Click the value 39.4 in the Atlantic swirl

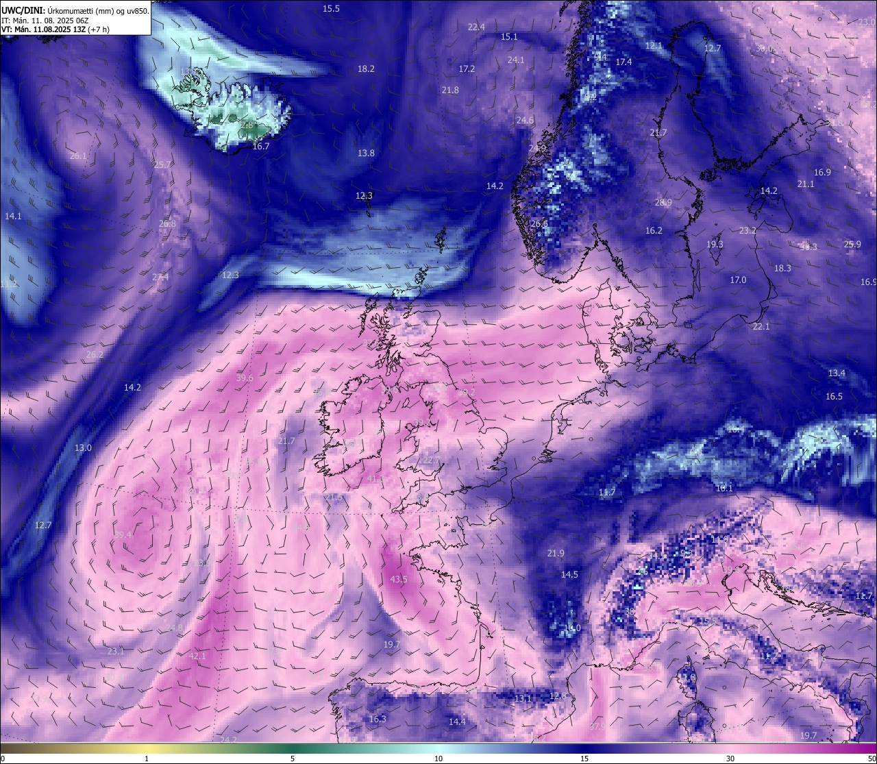pyautogui.click(x=123, y=534)
